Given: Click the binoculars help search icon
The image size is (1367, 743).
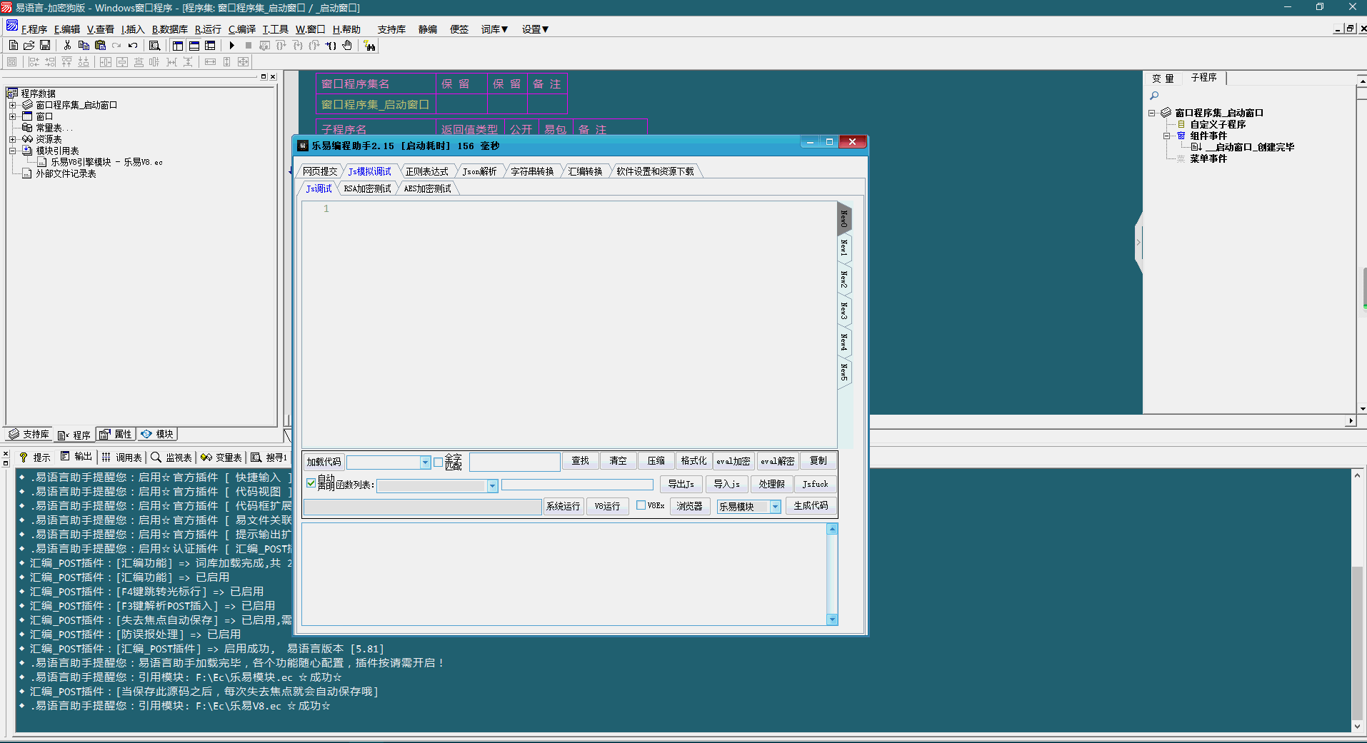Looking at the screenshot, I should [x=369, y=46].
